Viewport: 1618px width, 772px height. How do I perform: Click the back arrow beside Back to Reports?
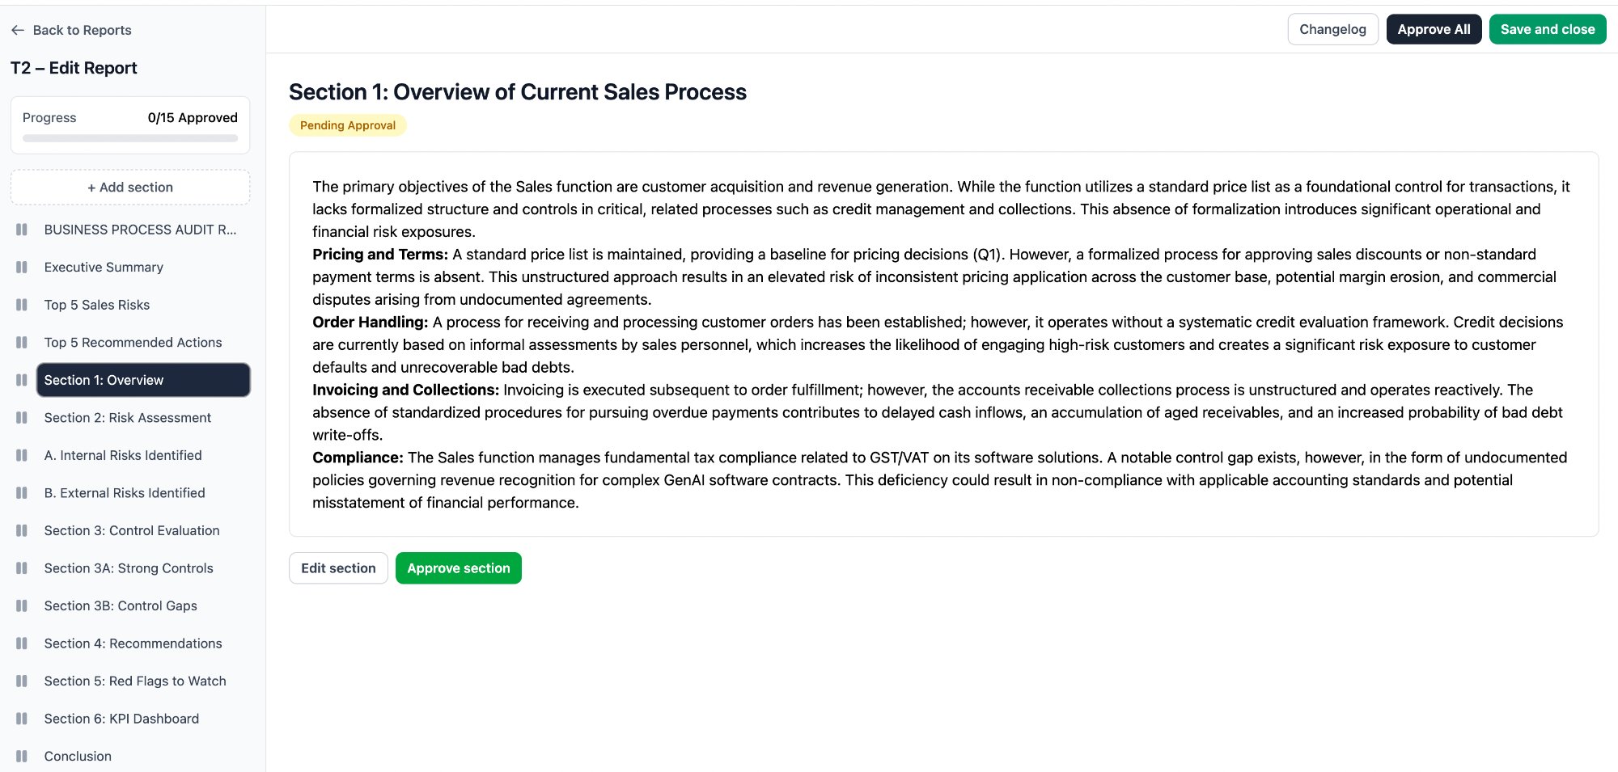coord(17,30)
